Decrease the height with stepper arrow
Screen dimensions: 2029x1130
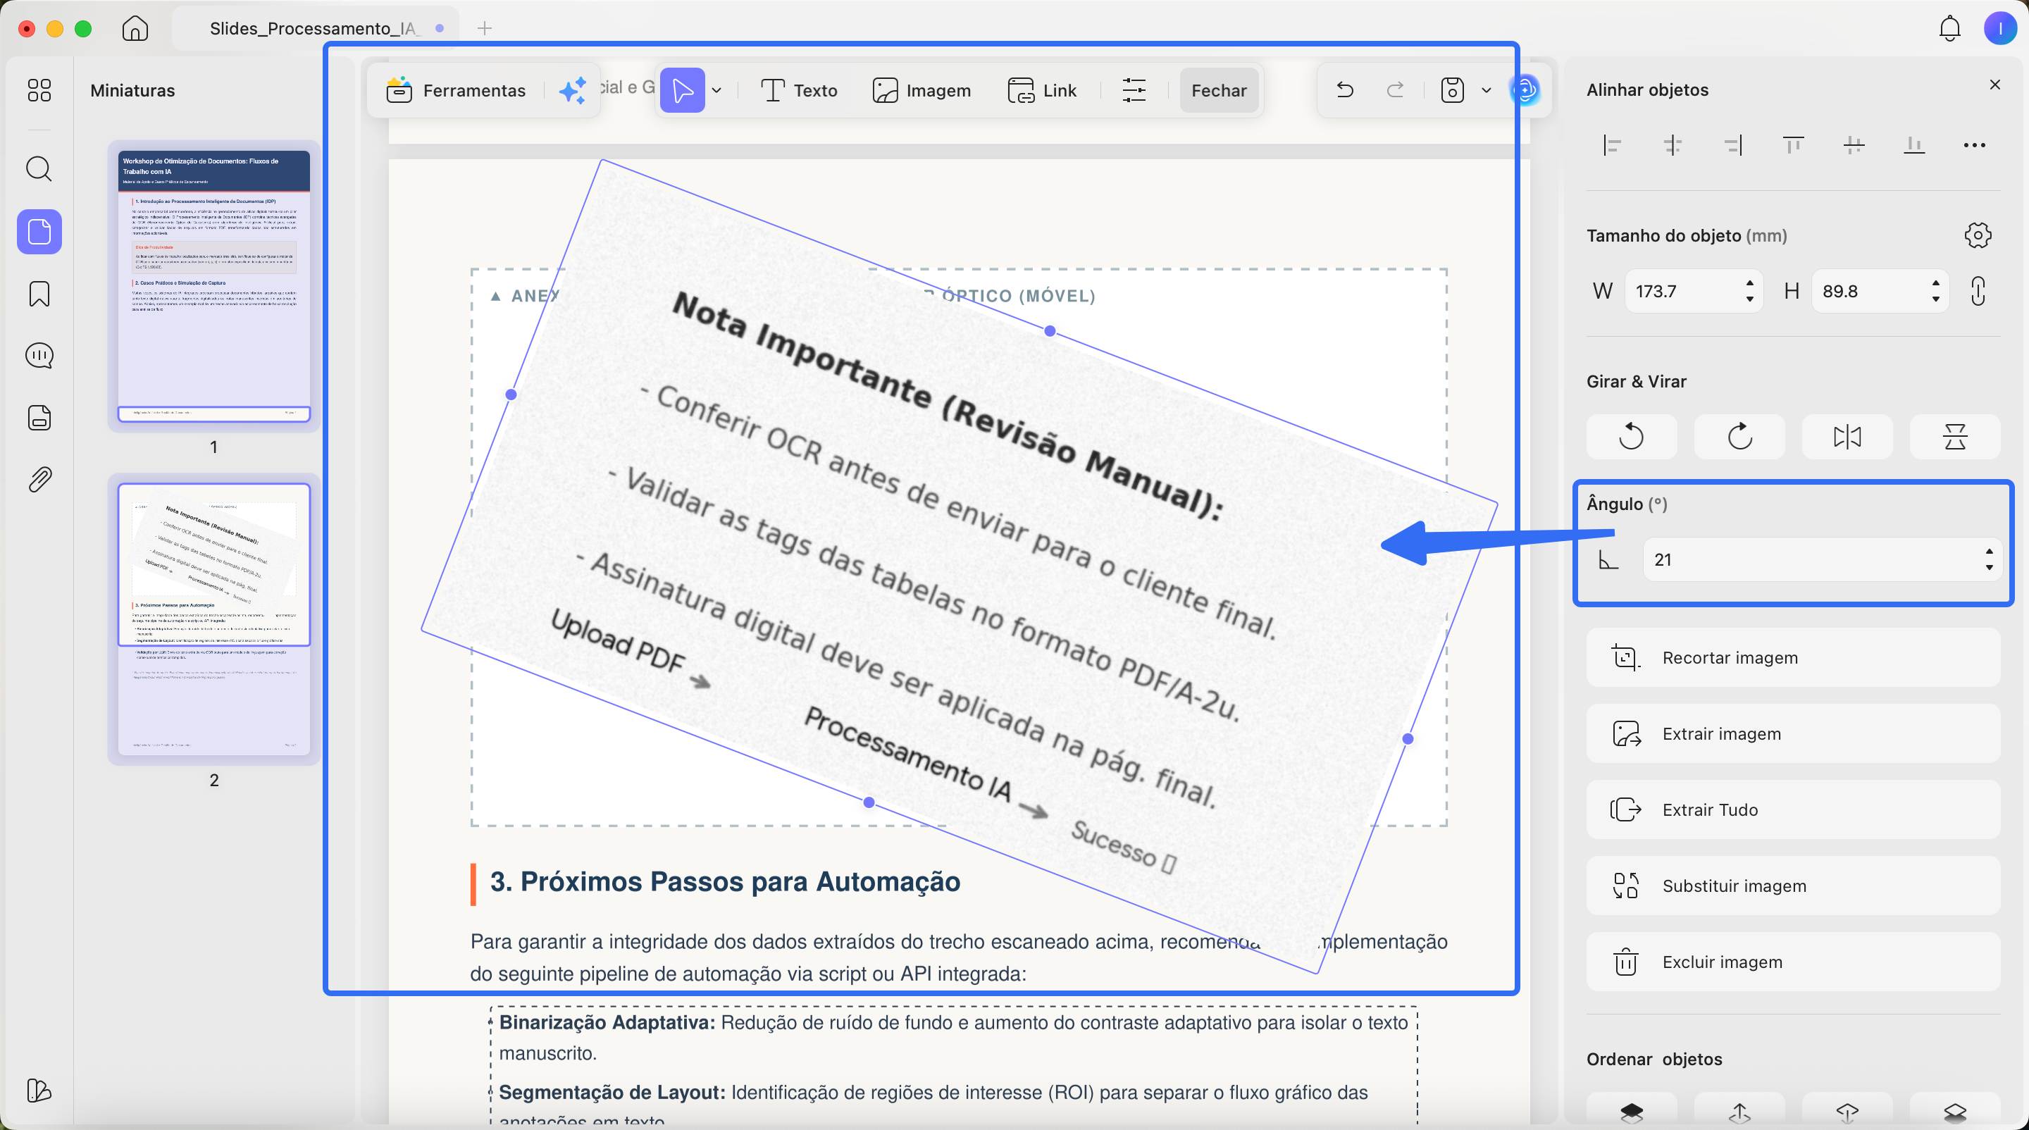[x=1936, y=299]
